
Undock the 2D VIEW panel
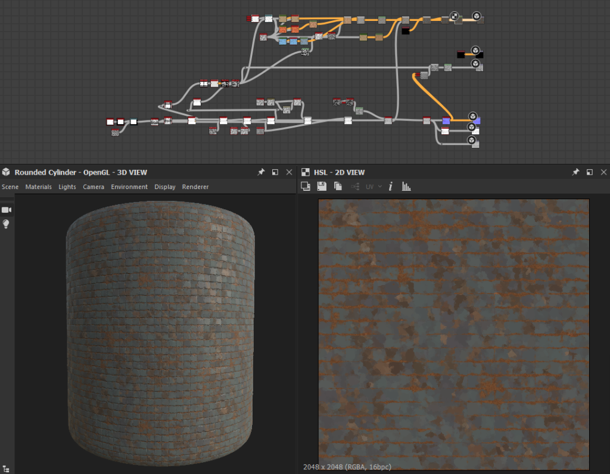click(x=589, y=172)
